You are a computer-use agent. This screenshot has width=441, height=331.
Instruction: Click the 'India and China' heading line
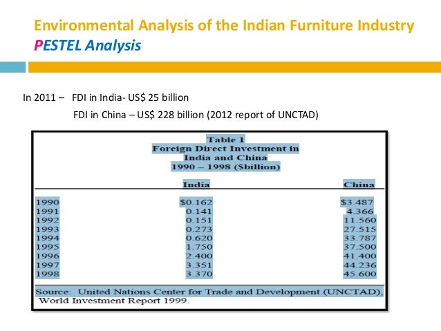pos(225,158)
